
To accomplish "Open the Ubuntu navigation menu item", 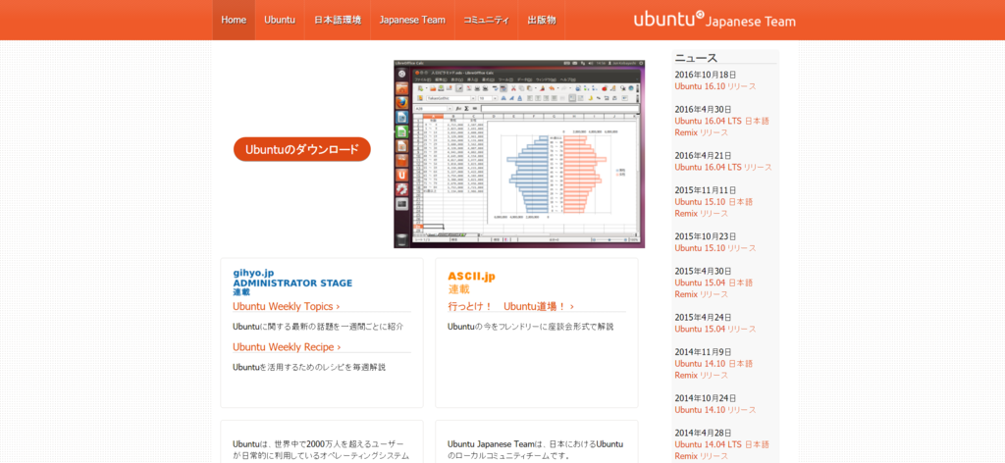I will click(x=280, y=20).
